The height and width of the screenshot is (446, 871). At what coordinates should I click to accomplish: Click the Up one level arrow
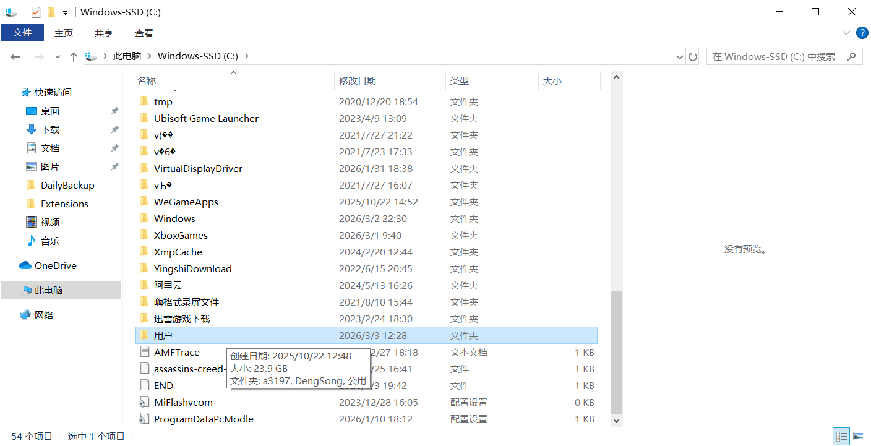(x=74, y=57)
